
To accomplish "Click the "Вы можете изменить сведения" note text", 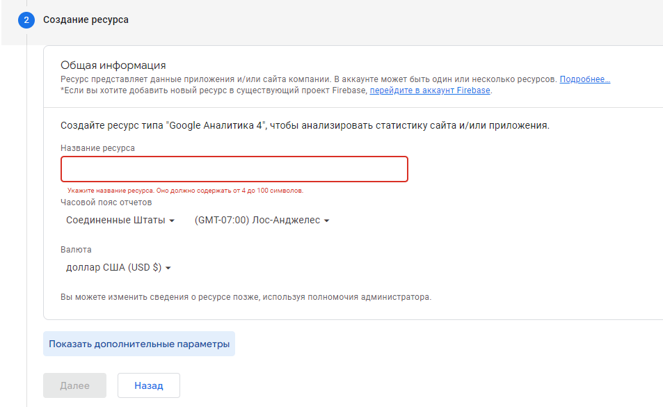I will click(246, 297).
